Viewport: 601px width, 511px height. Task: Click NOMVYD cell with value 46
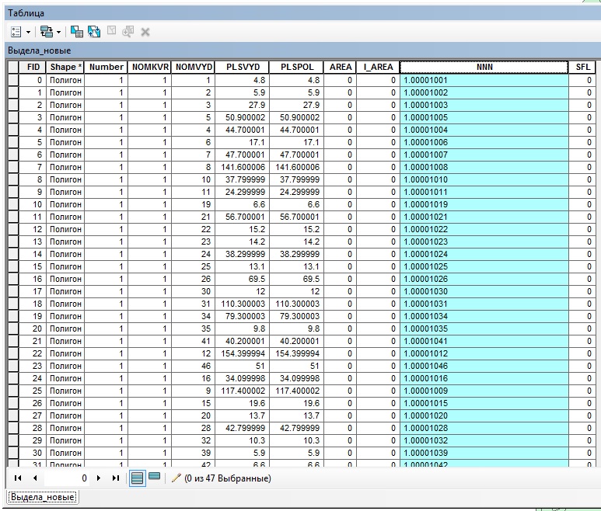(x=193, y=366)
